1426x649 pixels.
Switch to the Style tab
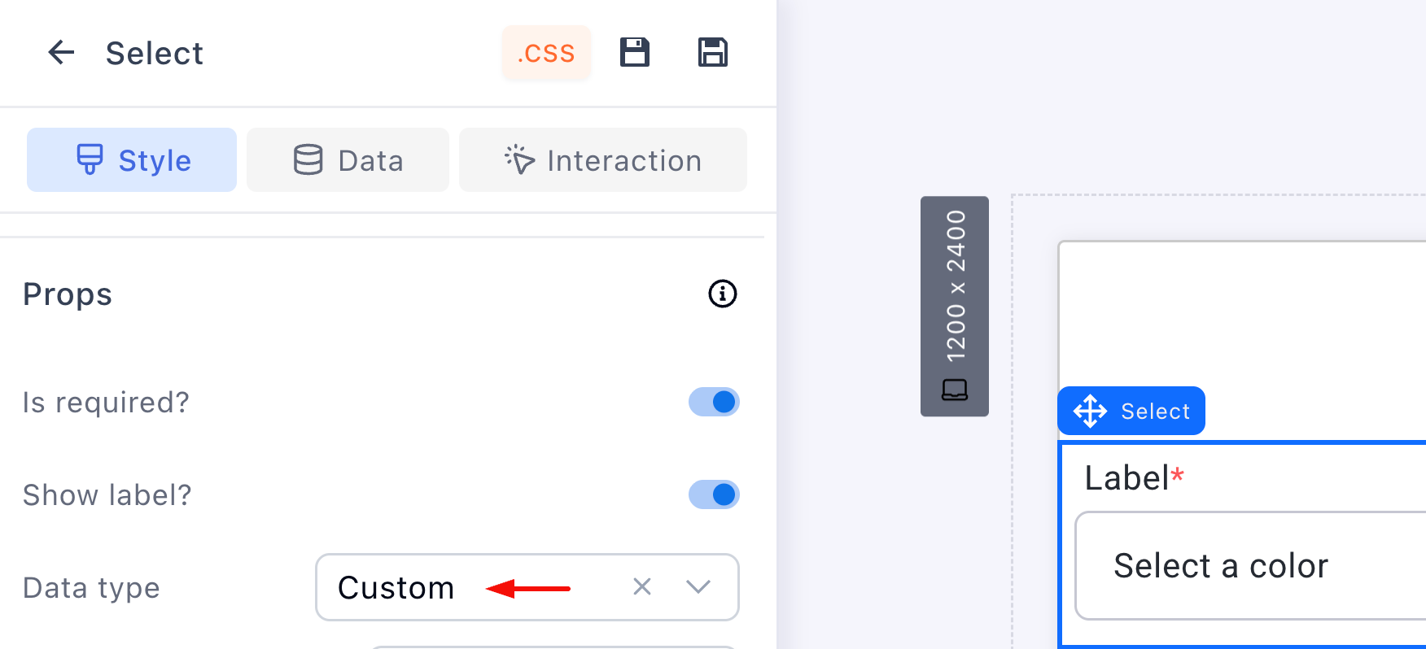[x=132, y=160]
